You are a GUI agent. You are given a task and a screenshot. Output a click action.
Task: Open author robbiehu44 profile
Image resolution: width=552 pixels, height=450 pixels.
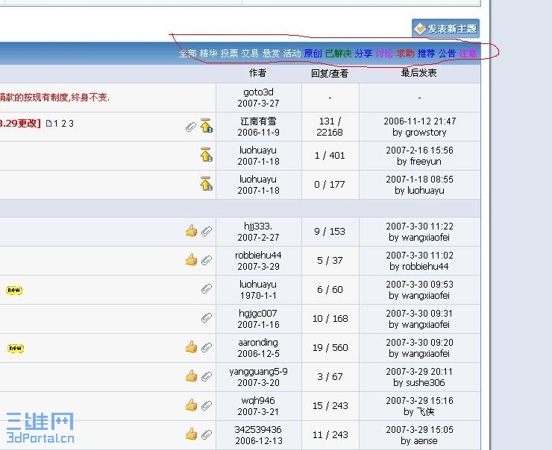[258, 256]
